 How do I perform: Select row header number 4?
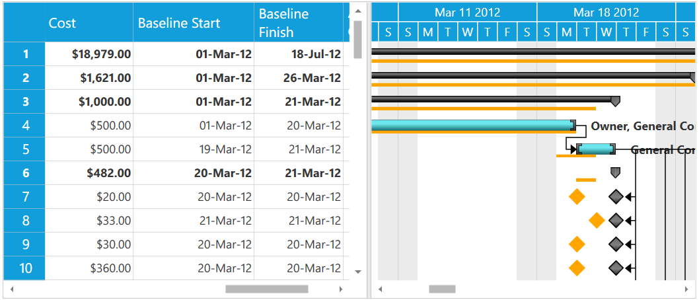pyautogui.click(x=25, y=126)
